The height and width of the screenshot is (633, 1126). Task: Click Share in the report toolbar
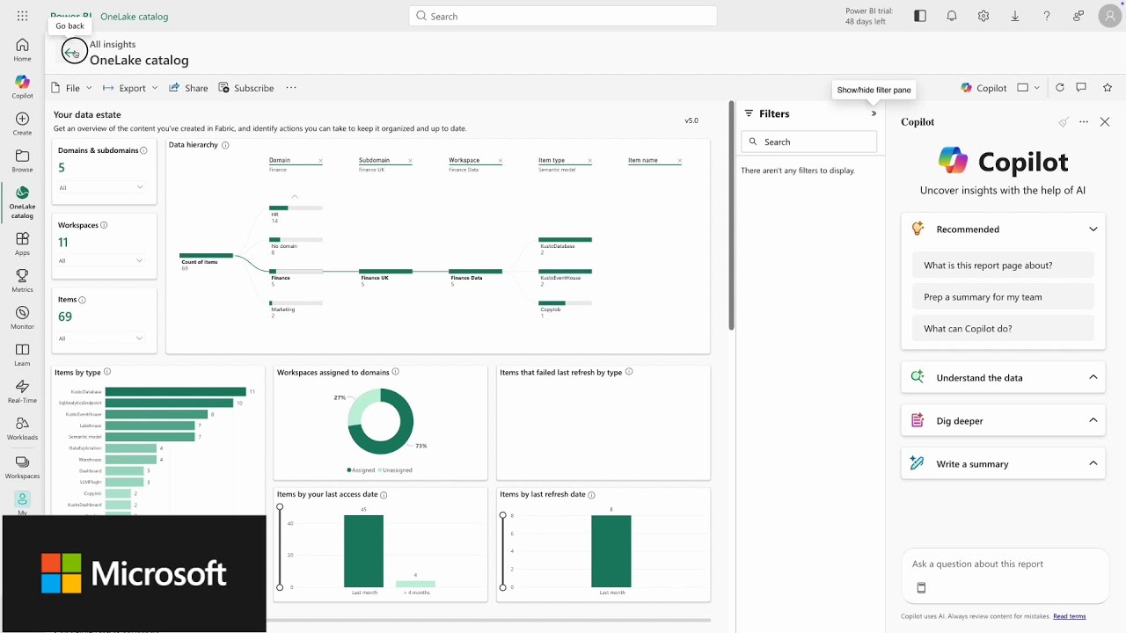pyautogui.click(x=188, y=88)
